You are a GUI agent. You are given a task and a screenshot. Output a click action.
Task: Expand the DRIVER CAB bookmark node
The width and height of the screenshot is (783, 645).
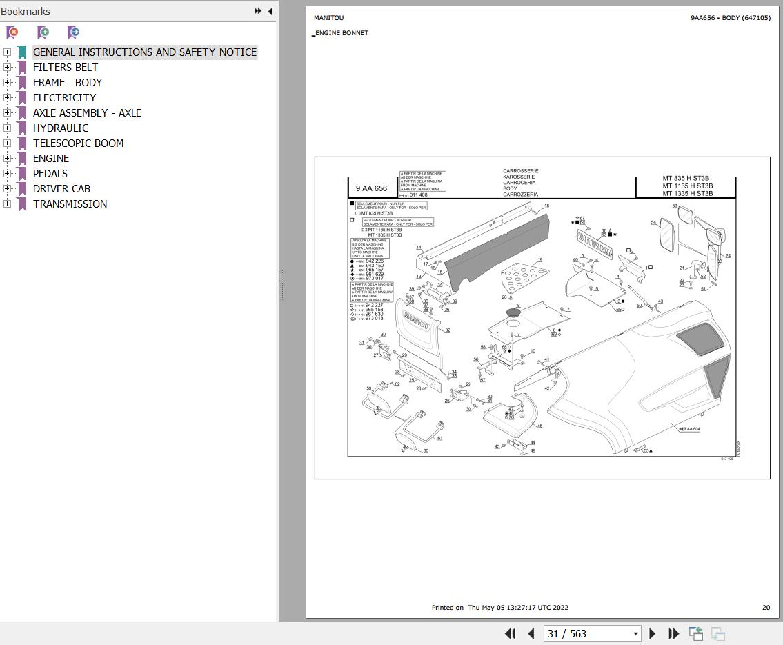click(6, 189)
